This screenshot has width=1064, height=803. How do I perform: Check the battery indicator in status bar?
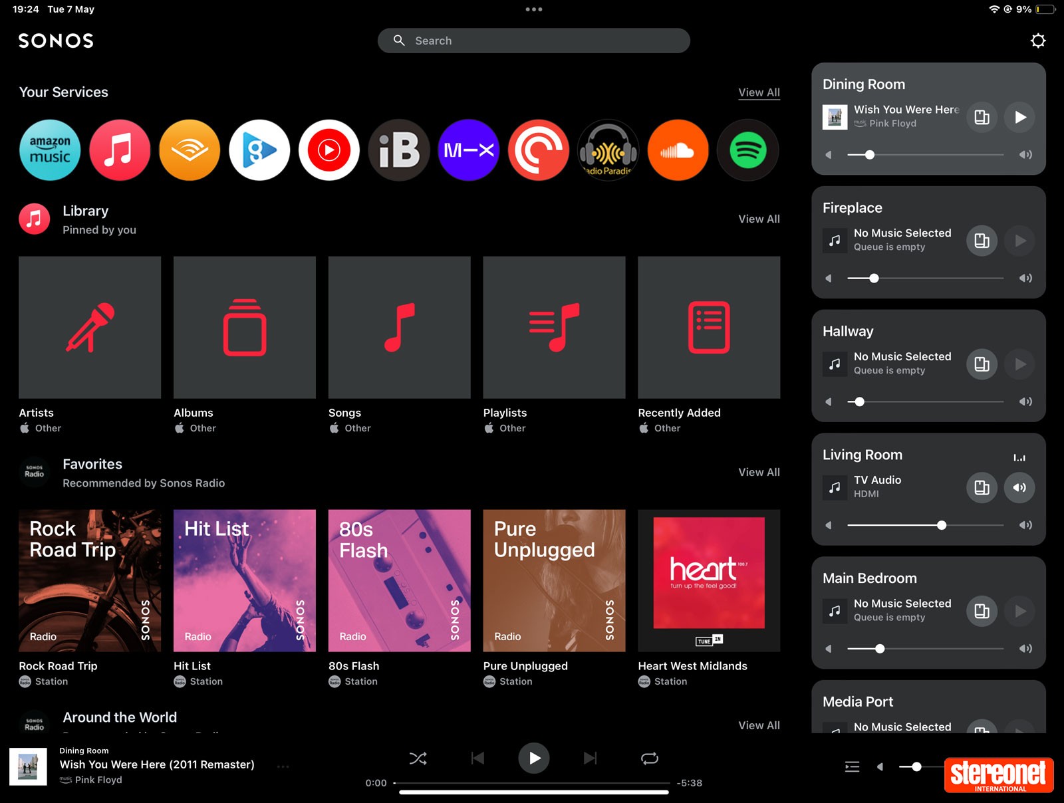pos(1045,9)
